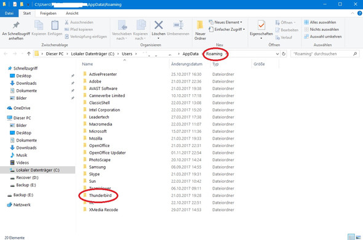Click Alles auswählen in ribbon
Image resolution: width=363 pixels, height=240 pixels.
point(320,22)
